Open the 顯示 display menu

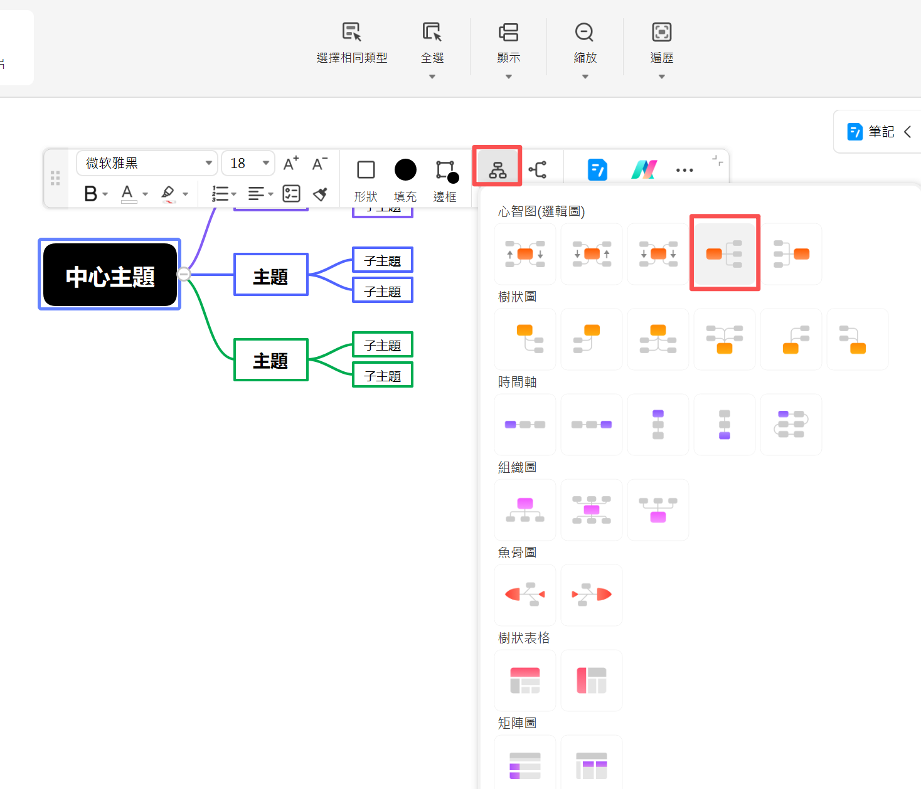(x=508, y=43)
